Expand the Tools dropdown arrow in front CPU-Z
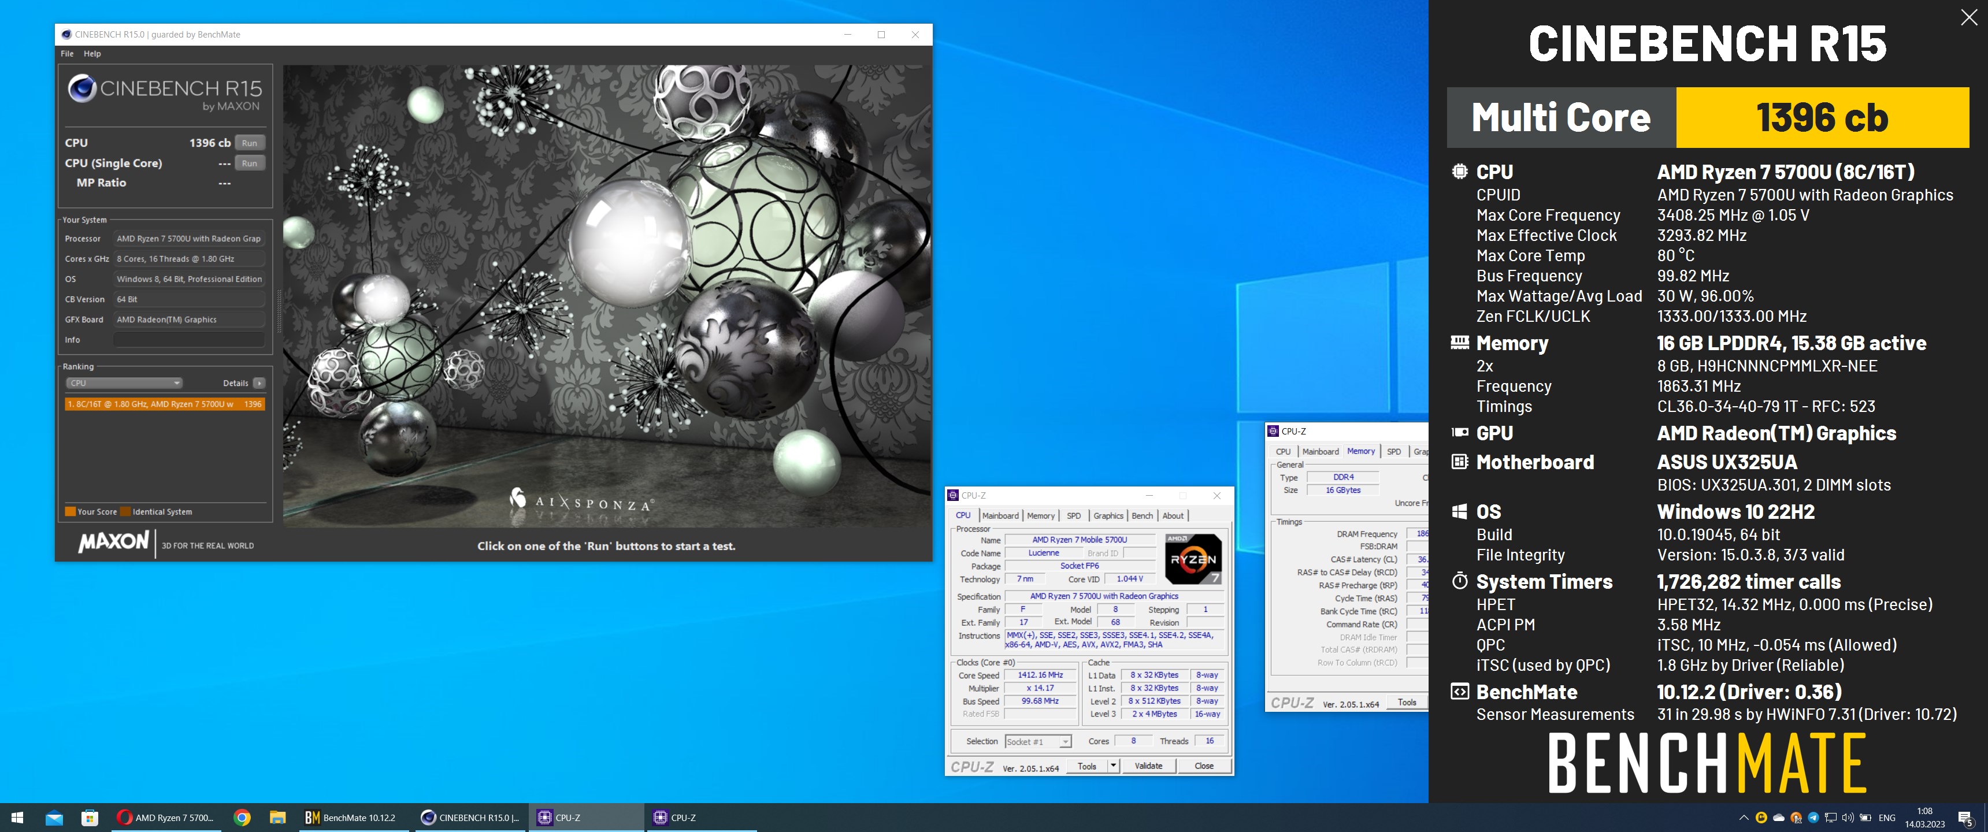 (x=1113, y=766)
